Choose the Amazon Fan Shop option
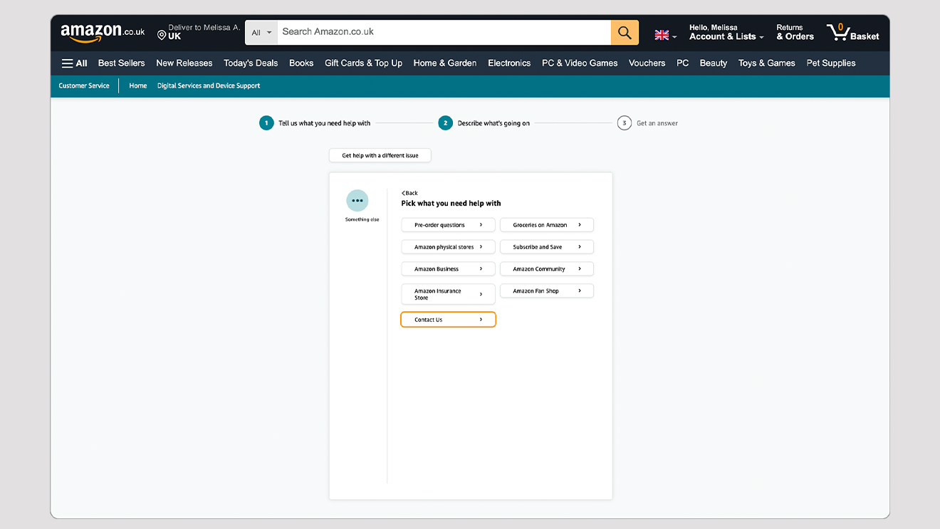This screenshot has width=940, height=529. 546,291
